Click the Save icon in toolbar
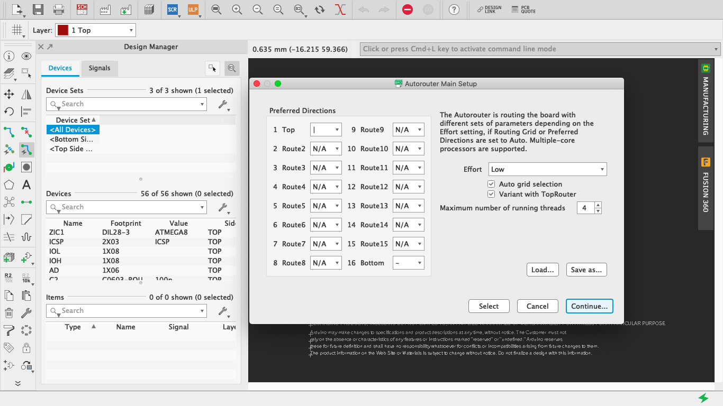723x406 pixels. (x=38, y=10)
